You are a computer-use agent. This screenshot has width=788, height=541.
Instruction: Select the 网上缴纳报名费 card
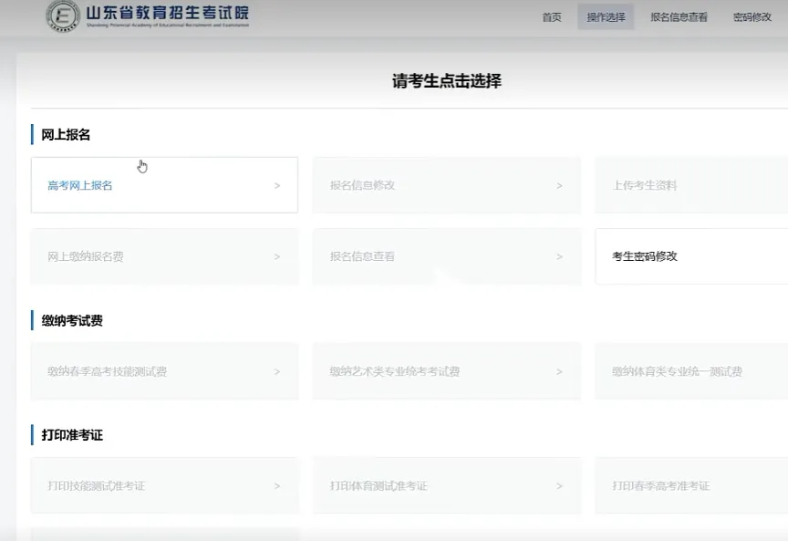coord(164,256)
